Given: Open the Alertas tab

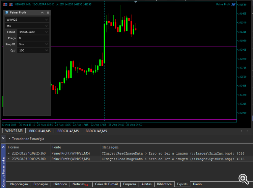Looking at the screenshot, I should (x=146, y=184).
